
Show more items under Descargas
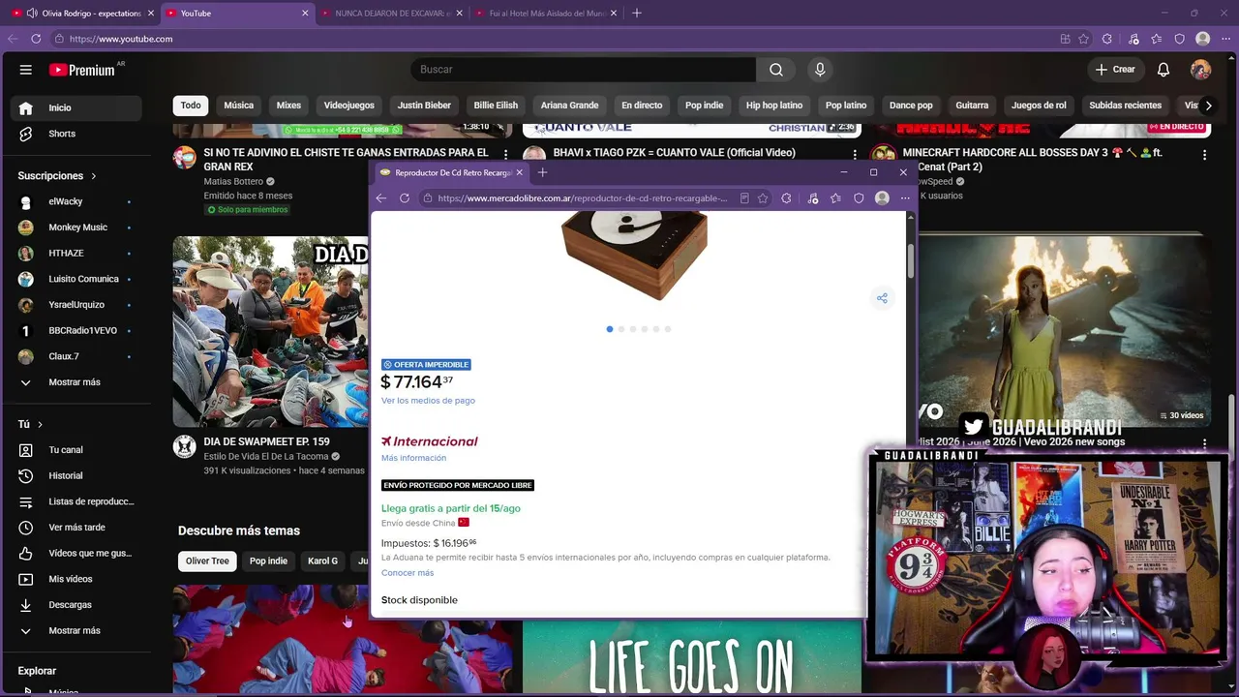tap(75, 631)
